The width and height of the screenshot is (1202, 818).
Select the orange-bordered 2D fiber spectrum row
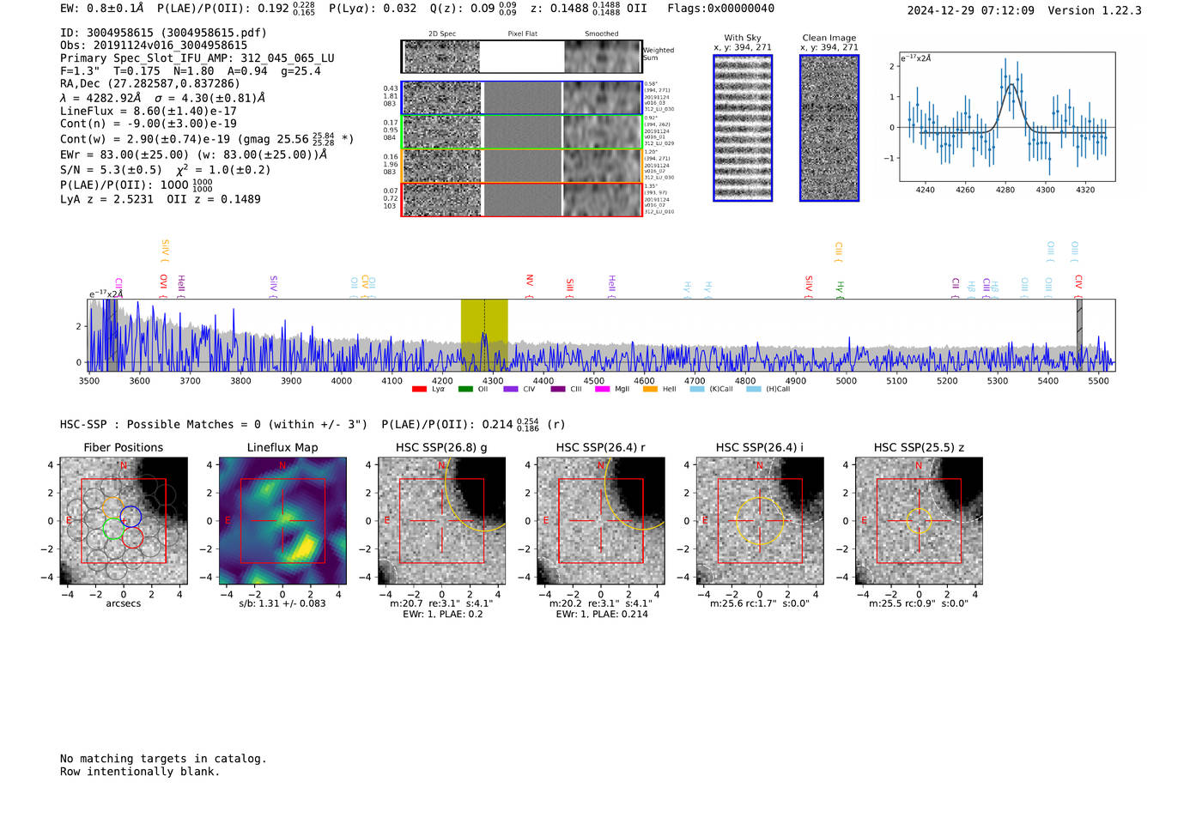coord(521,166)
